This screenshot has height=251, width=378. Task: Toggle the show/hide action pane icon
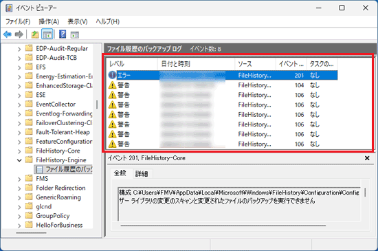click(x=75, y=34)
